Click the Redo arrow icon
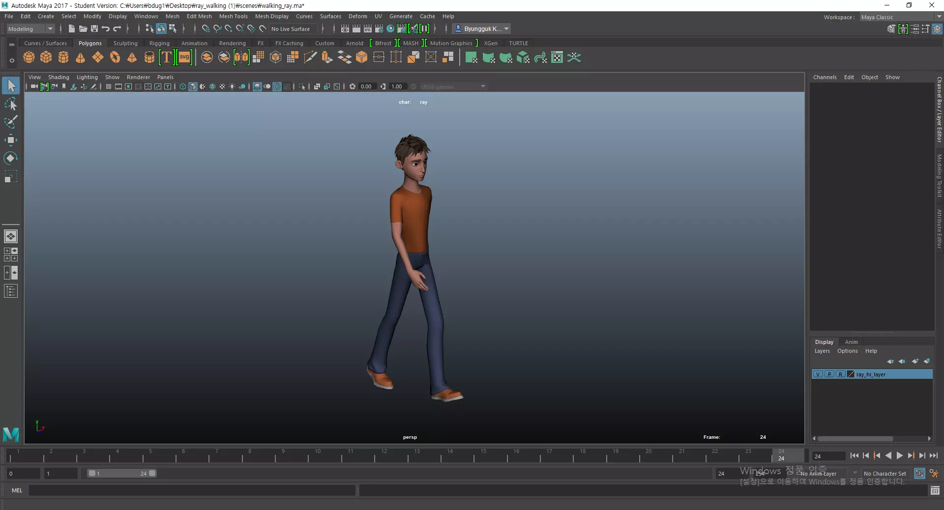The image size is (944, 510). [x=117, y=29]
